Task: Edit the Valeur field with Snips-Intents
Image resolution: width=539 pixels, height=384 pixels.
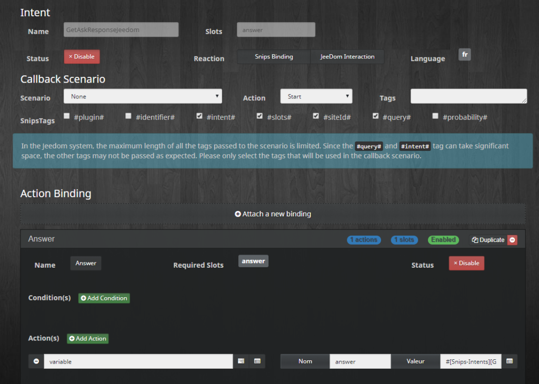Action: tap(471, 361)
